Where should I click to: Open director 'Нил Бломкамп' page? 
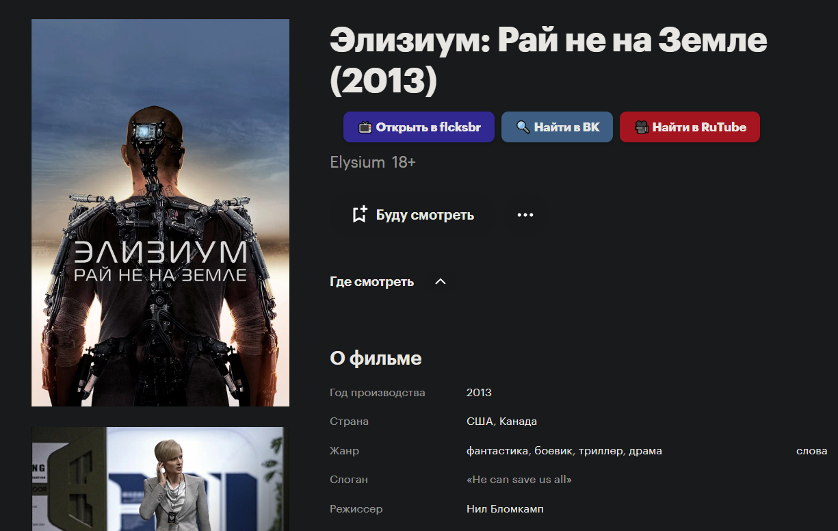505,509
